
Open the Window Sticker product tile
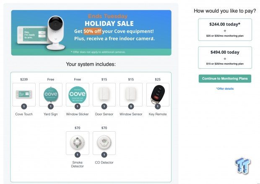tap(78, 94)
